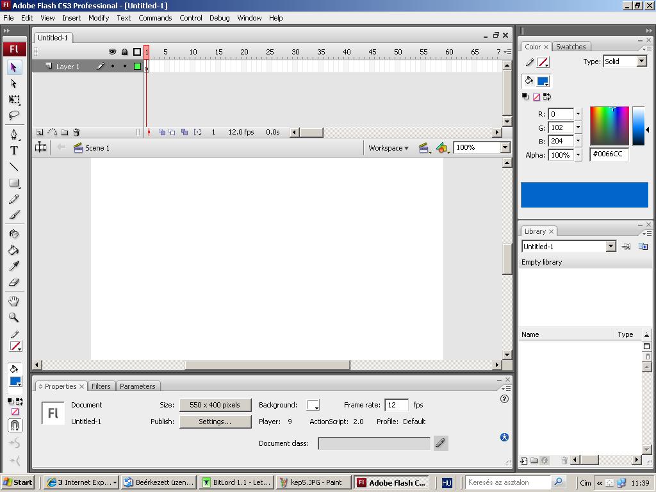The width and height of the screenshot is (656, 492).
Task: Click the Modify Onion Markers icon
Action: point(197,132)
